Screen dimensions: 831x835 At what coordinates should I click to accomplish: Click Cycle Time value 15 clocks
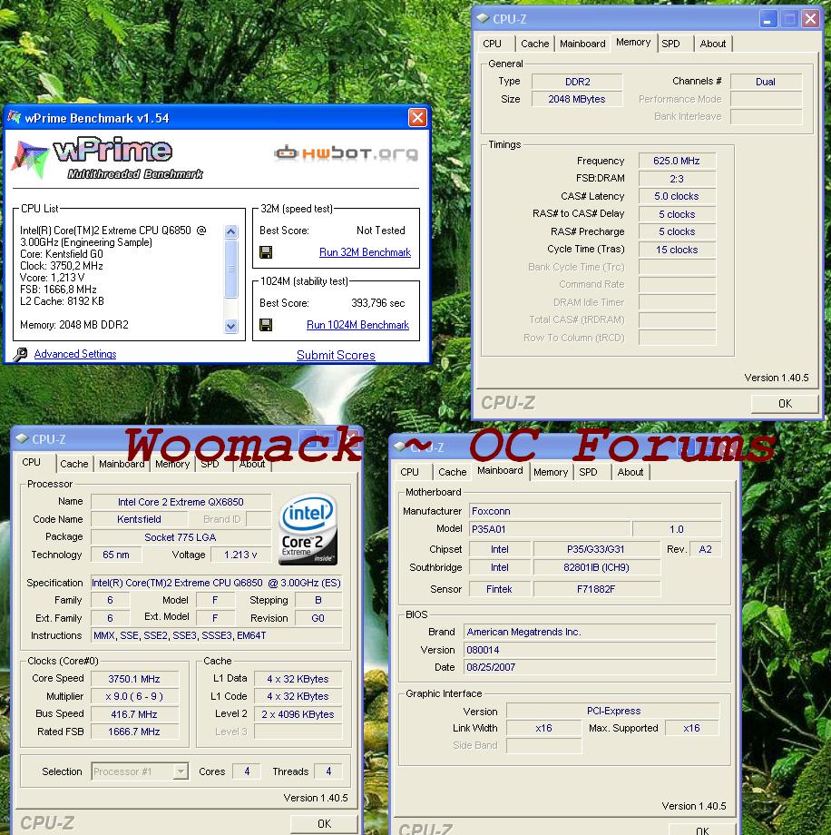coord(677,250)
